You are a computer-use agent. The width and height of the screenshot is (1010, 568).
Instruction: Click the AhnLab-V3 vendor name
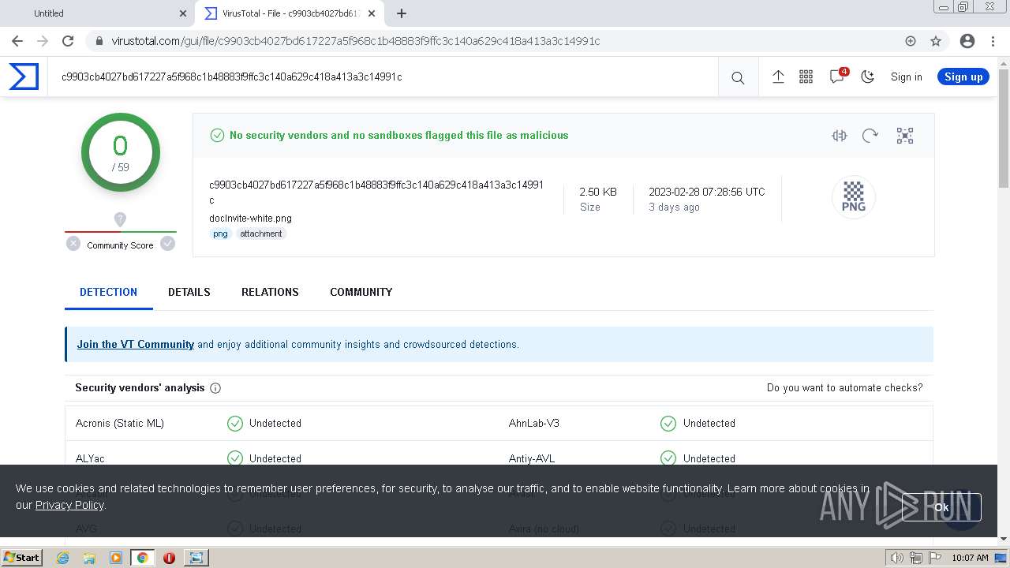[534, 424]
